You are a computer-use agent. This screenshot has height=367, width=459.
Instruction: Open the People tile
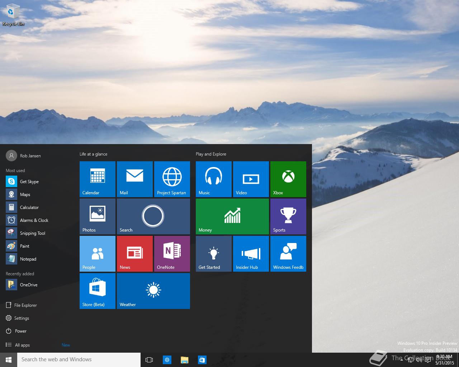(x=98, y=254)
